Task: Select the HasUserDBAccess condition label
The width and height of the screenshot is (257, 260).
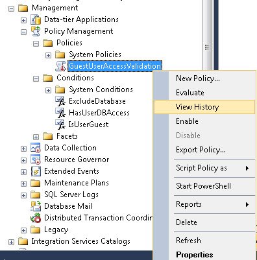Action: [99, 113]
